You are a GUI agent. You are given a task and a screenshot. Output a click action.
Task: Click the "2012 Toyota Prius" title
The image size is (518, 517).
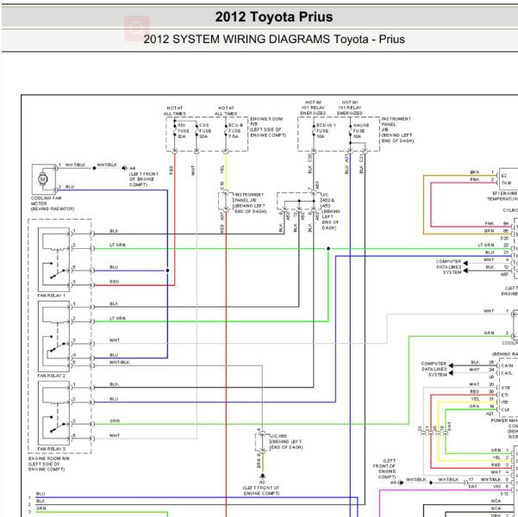click(274, 17)
